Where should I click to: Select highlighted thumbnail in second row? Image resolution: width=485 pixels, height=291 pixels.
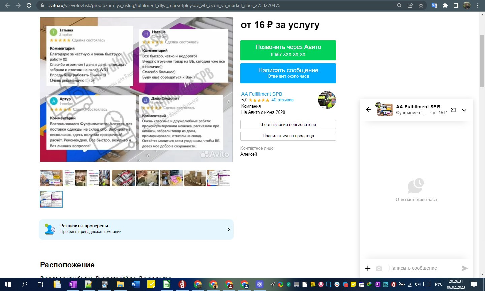click(x=51, y=199)
